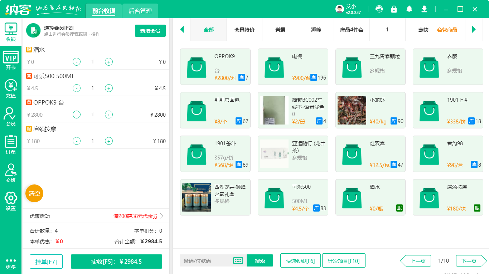This screenshot has height=274, width=489.
Task: Go to the members (会员) sidebar section
Action: [11, 117]
